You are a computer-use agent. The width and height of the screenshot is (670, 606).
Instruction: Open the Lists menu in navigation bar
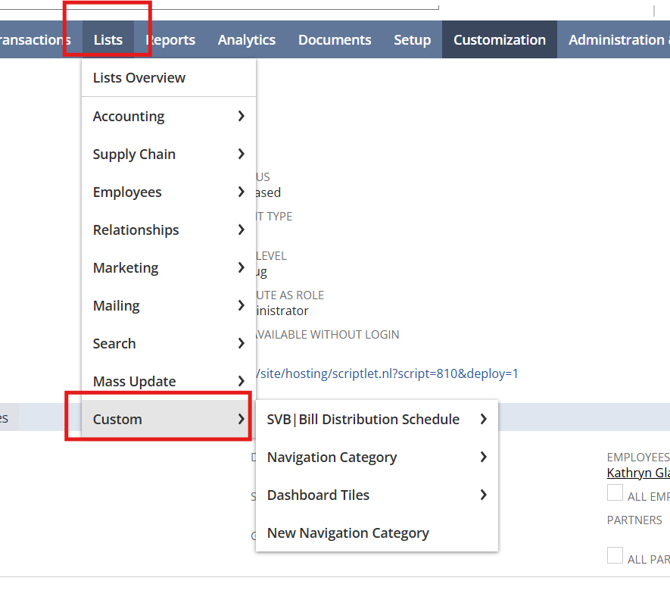click(108, 40)
